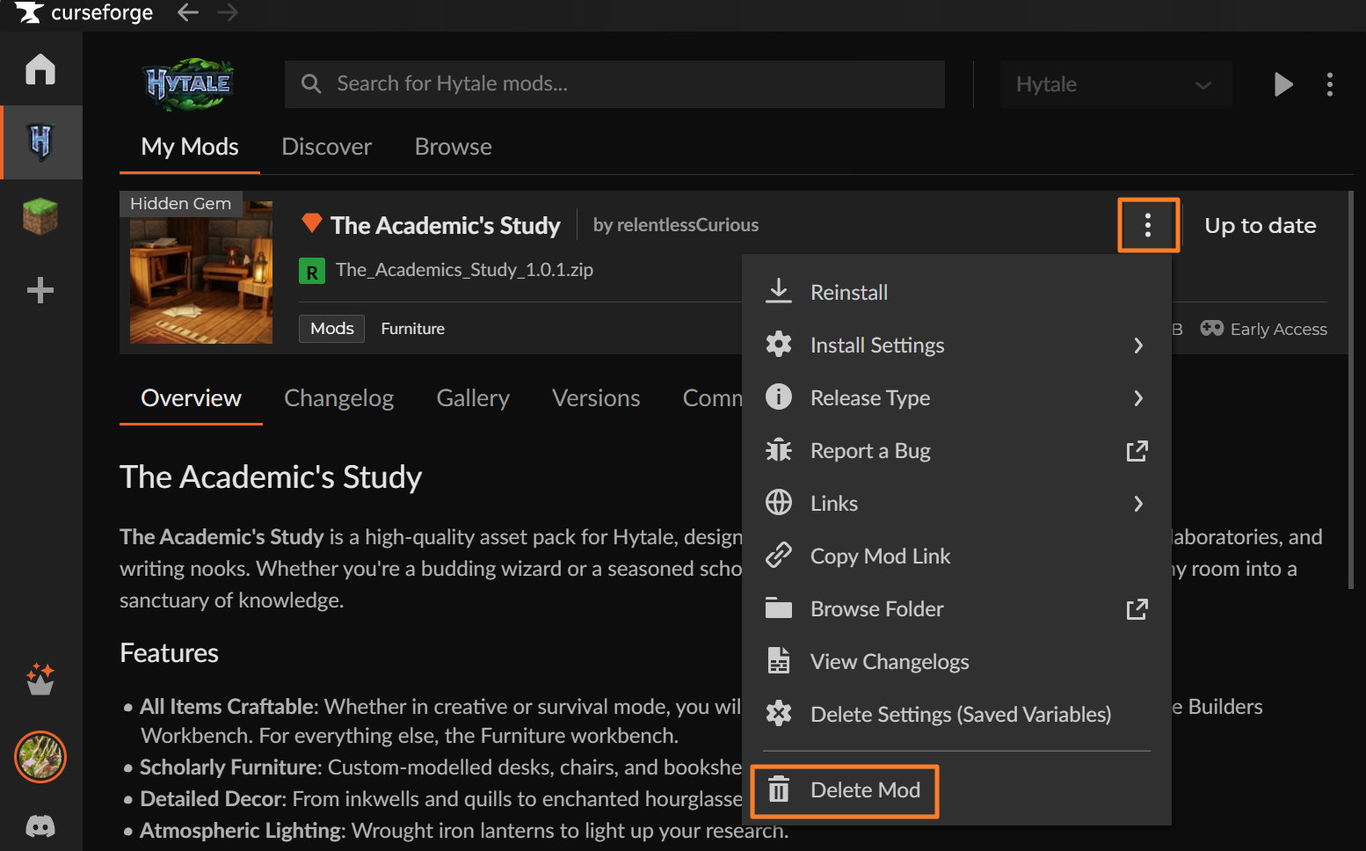Open the mod's three-dot options menu

(x=1148, y=226)
